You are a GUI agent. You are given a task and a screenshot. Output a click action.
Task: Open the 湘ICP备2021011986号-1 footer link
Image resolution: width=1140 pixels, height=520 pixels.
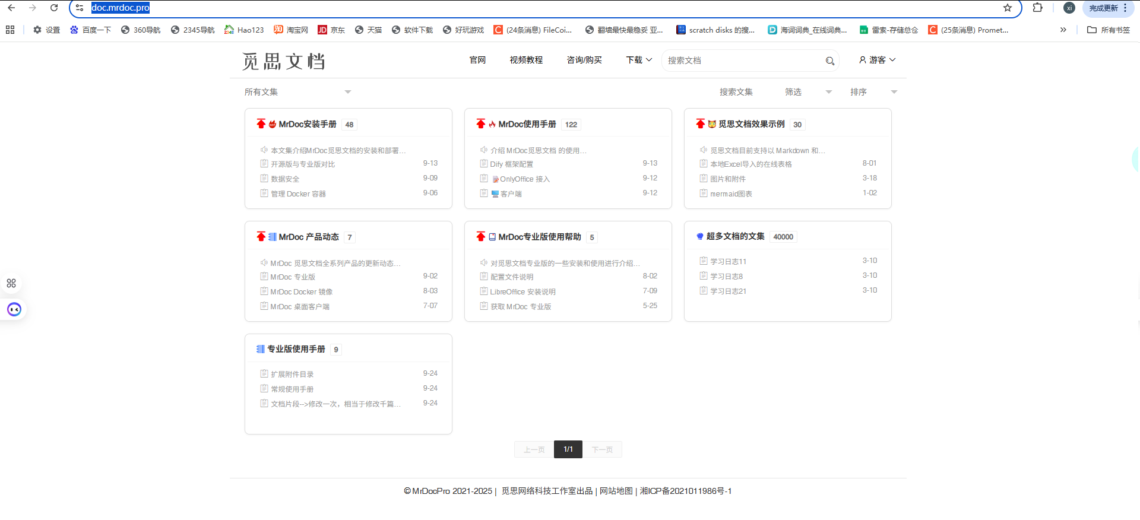(x=686, y=491)
